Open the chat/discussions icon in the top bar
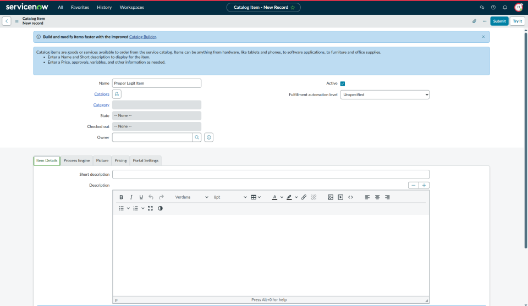 tap(482, 7)
